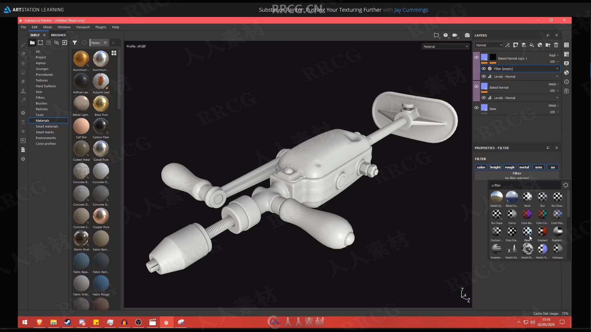This screenshot has height=332, width=591.
Task: Click the Metal channel filter button
Action: tap(524, 167)
